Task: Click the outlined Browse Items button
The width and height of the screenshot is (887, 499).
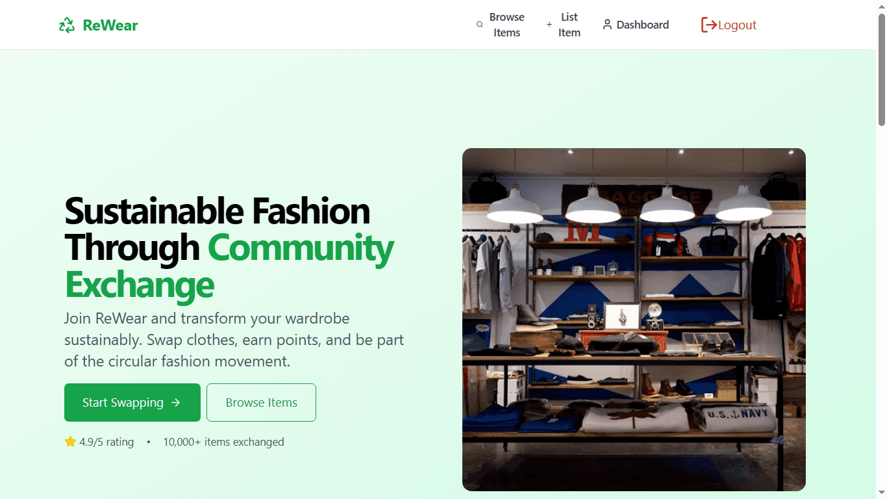Action: click(x=261, y=403)
